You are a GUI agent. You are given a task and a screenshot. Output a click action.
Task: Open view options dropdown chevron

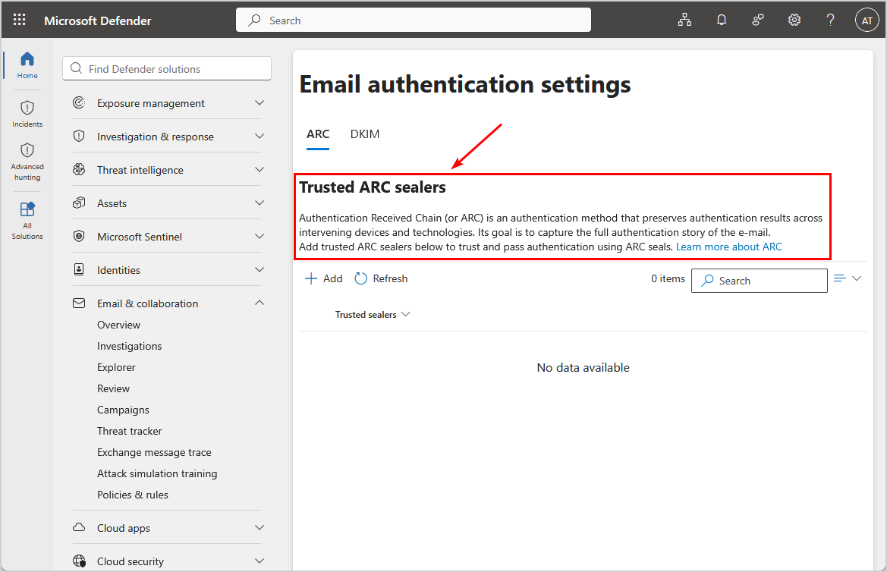tap(857, 278)
